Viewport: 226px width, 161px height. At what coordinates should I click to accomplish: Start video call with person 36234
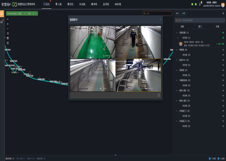223,44
